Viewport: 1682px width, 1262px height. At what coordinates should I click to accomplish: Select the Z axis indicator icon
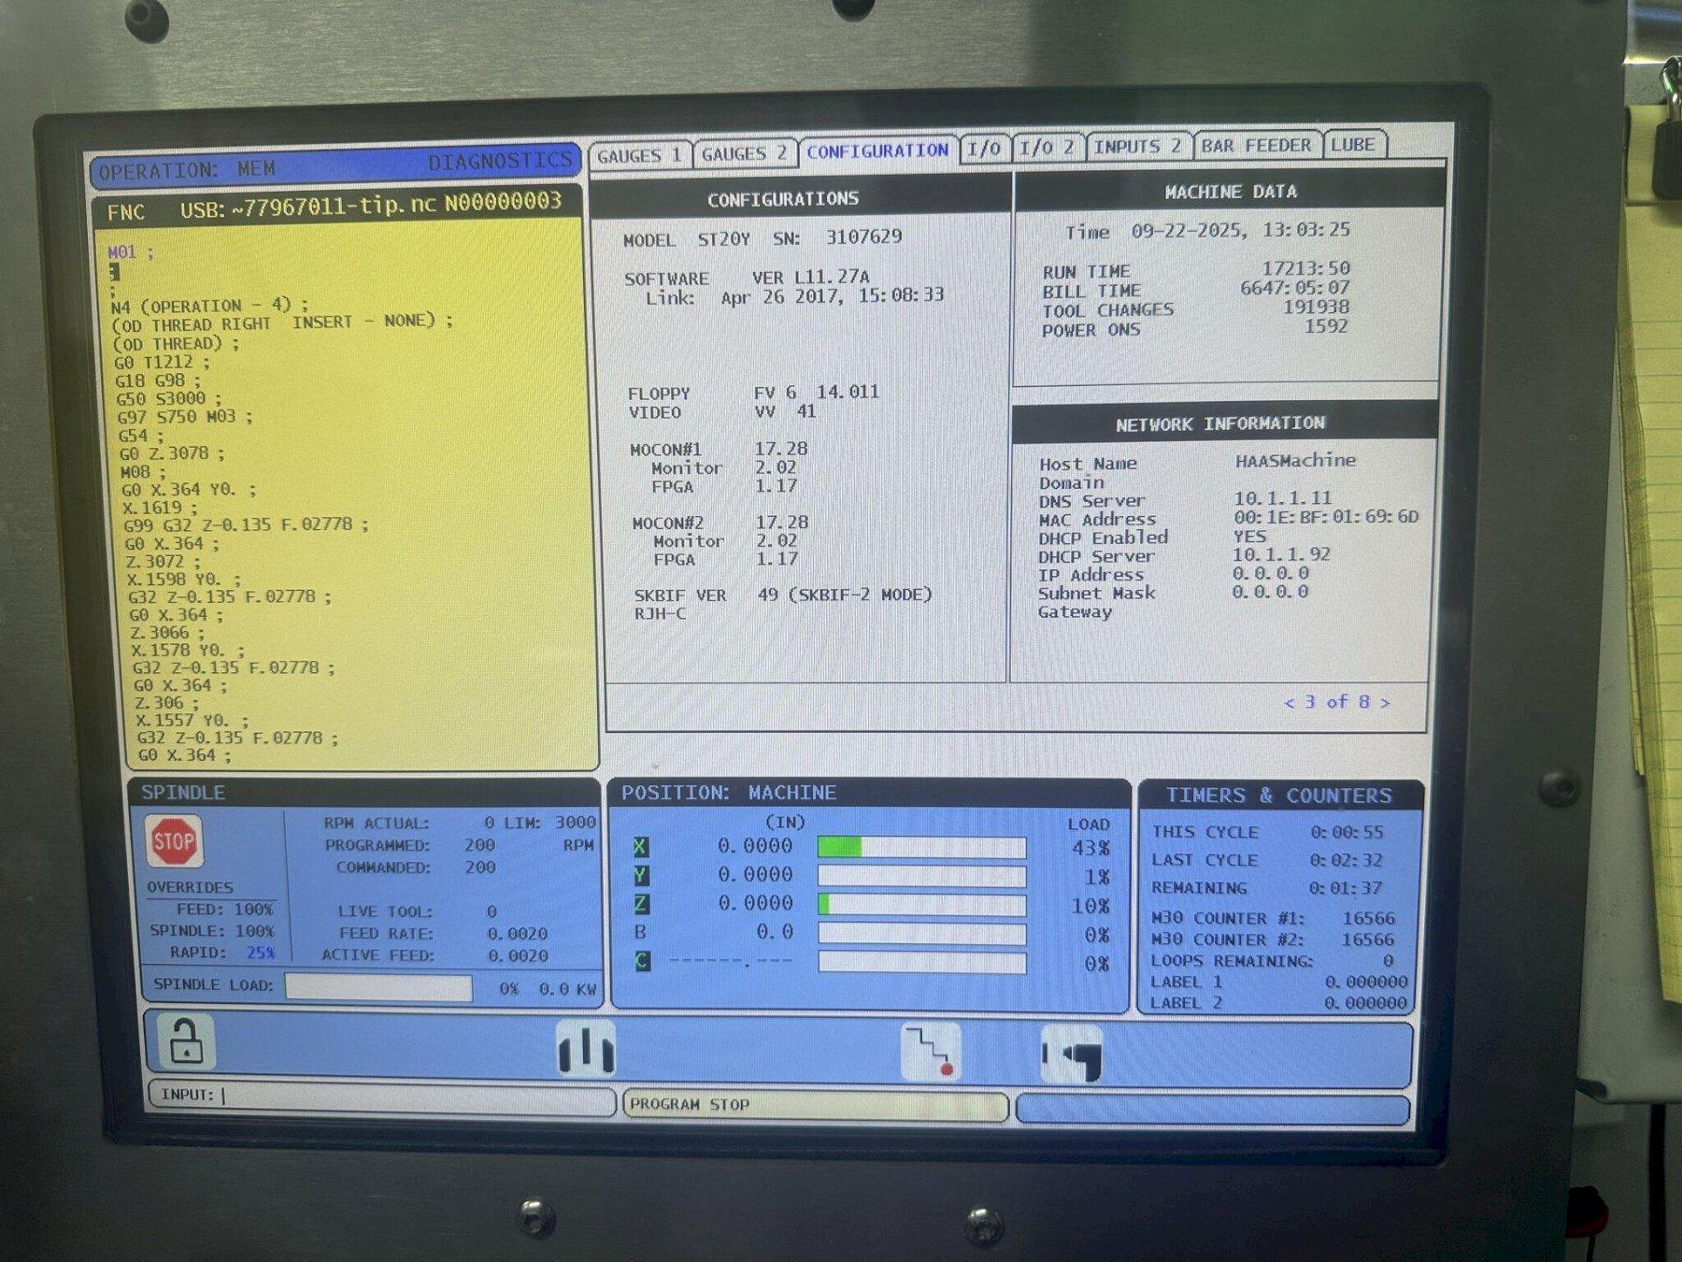642,904
